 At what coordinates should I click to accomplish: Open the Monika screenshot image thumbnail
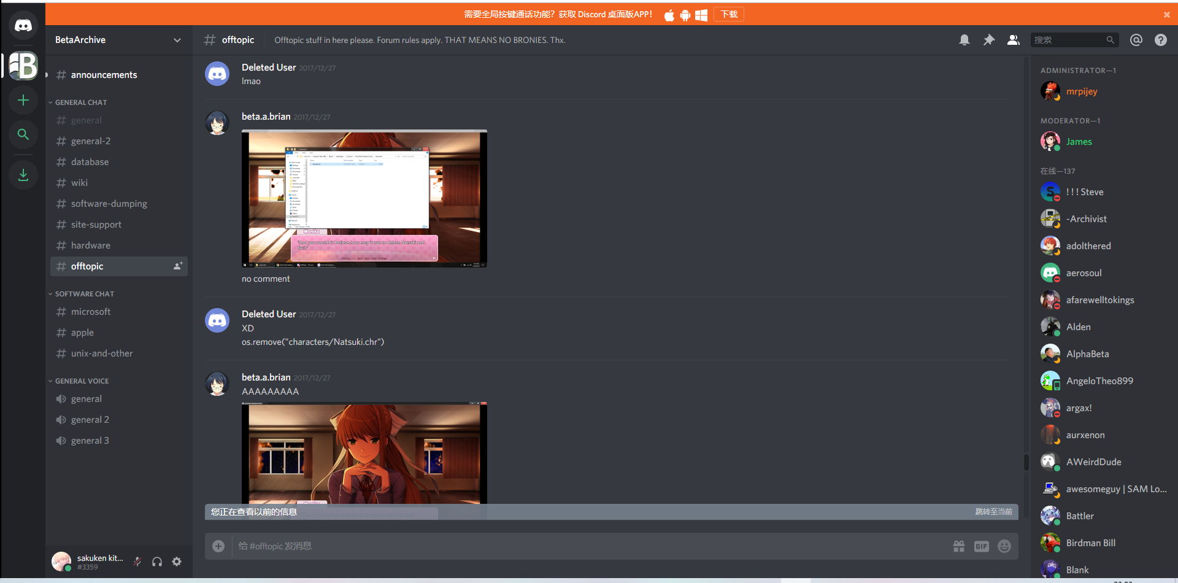point(364,454)
